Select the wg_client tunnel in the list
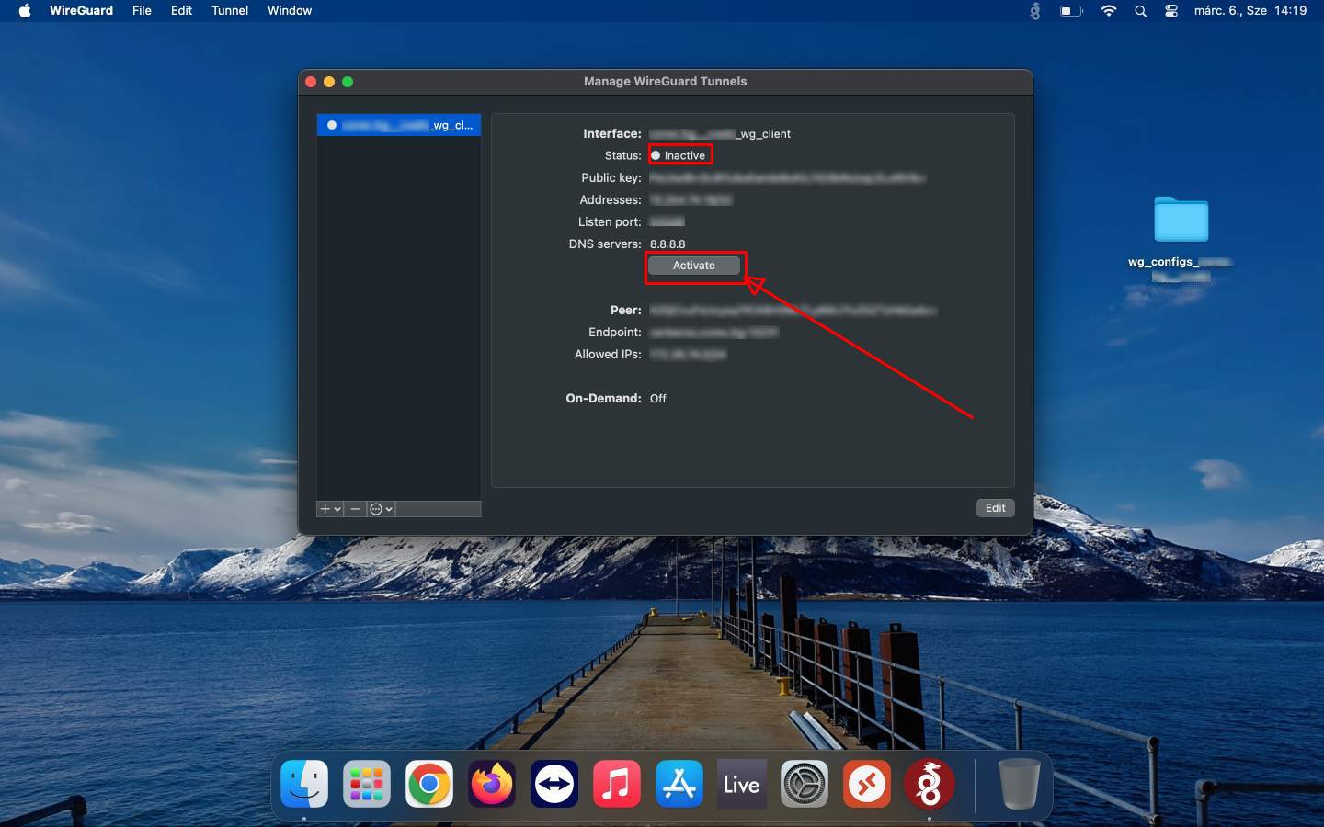Viewport: 1324px width, 827px height. click(x=399, y=125)
